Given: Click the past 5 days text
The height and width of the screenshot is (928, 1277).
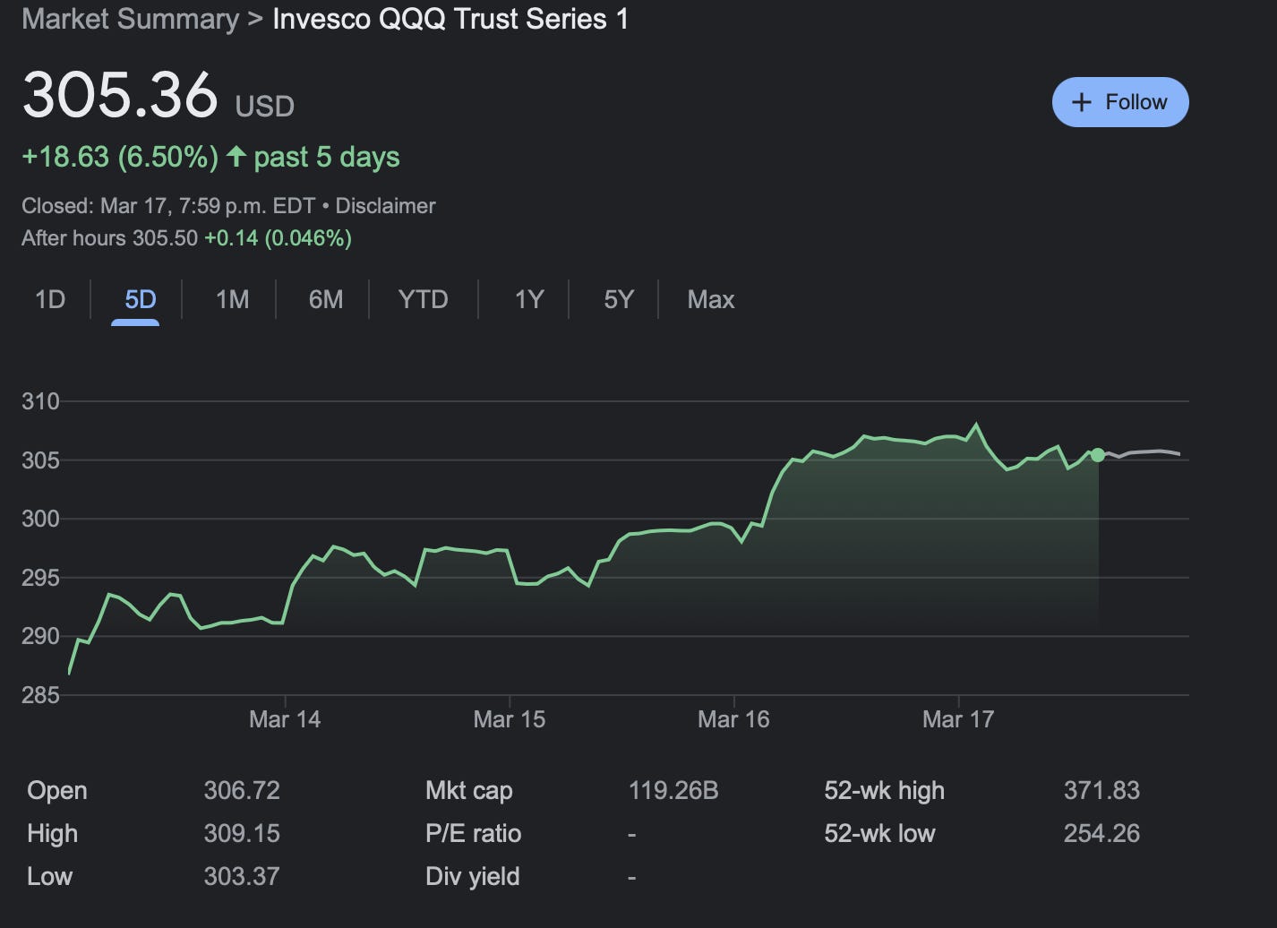Looking at the screenshot, I should 326,158.
